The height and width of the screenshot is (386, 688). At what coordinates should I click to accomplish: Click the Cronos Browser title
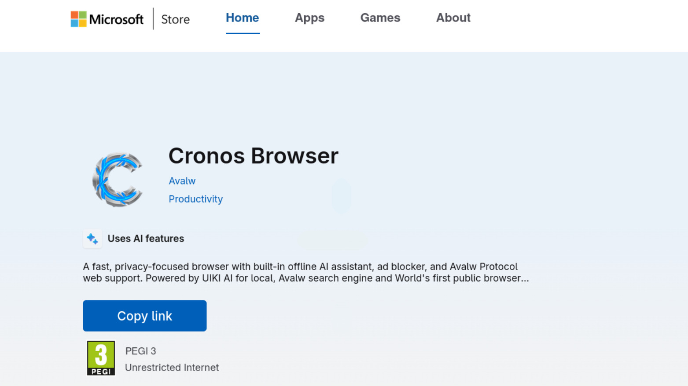coord(254,156)
